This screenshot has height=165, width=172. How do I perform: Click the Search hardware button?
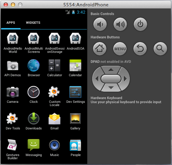pyautogui.click(x=160, y=49)
